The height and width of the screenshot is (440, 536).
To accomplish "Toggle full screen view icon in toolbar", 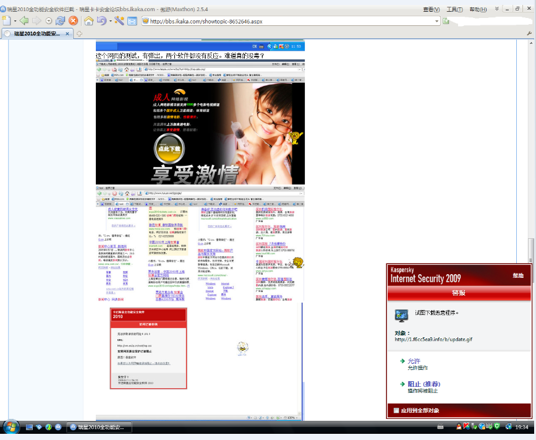I will click(132, 21).
